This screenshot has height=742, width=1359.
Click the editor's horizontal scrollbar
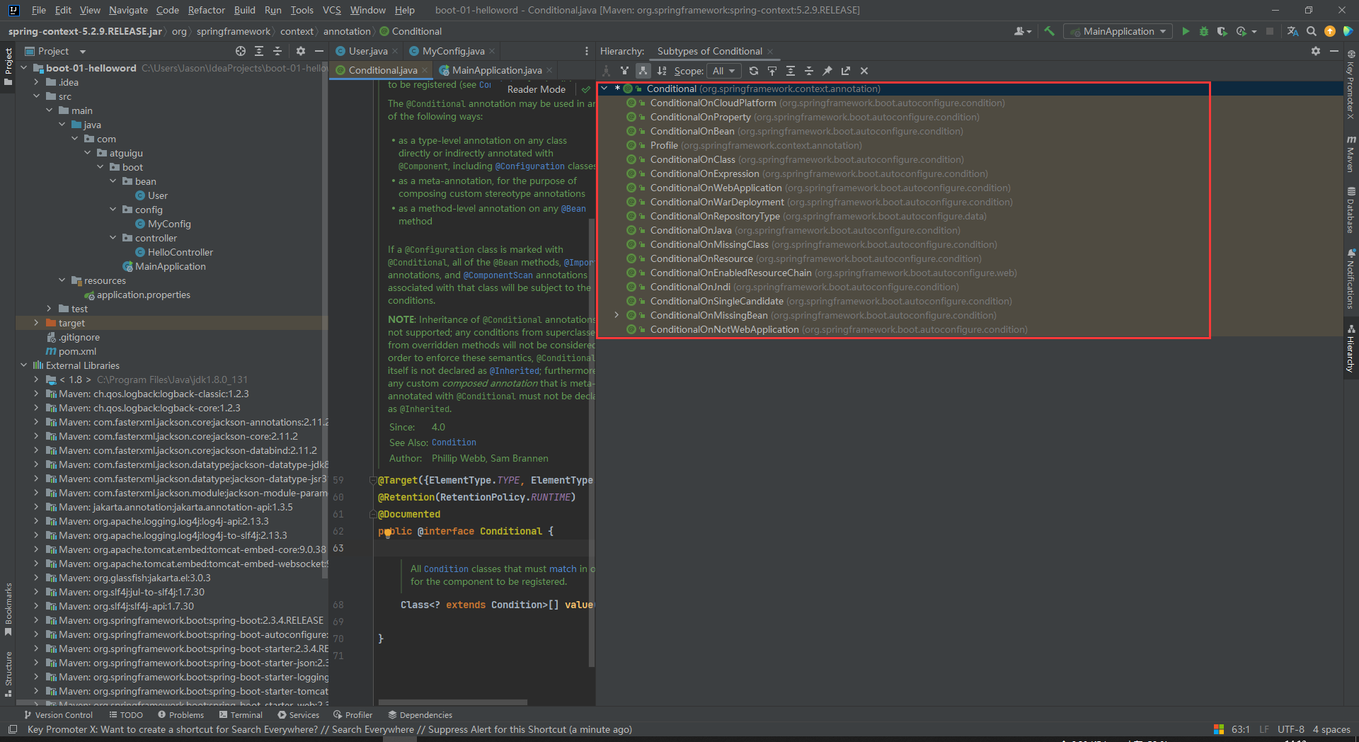453,702
